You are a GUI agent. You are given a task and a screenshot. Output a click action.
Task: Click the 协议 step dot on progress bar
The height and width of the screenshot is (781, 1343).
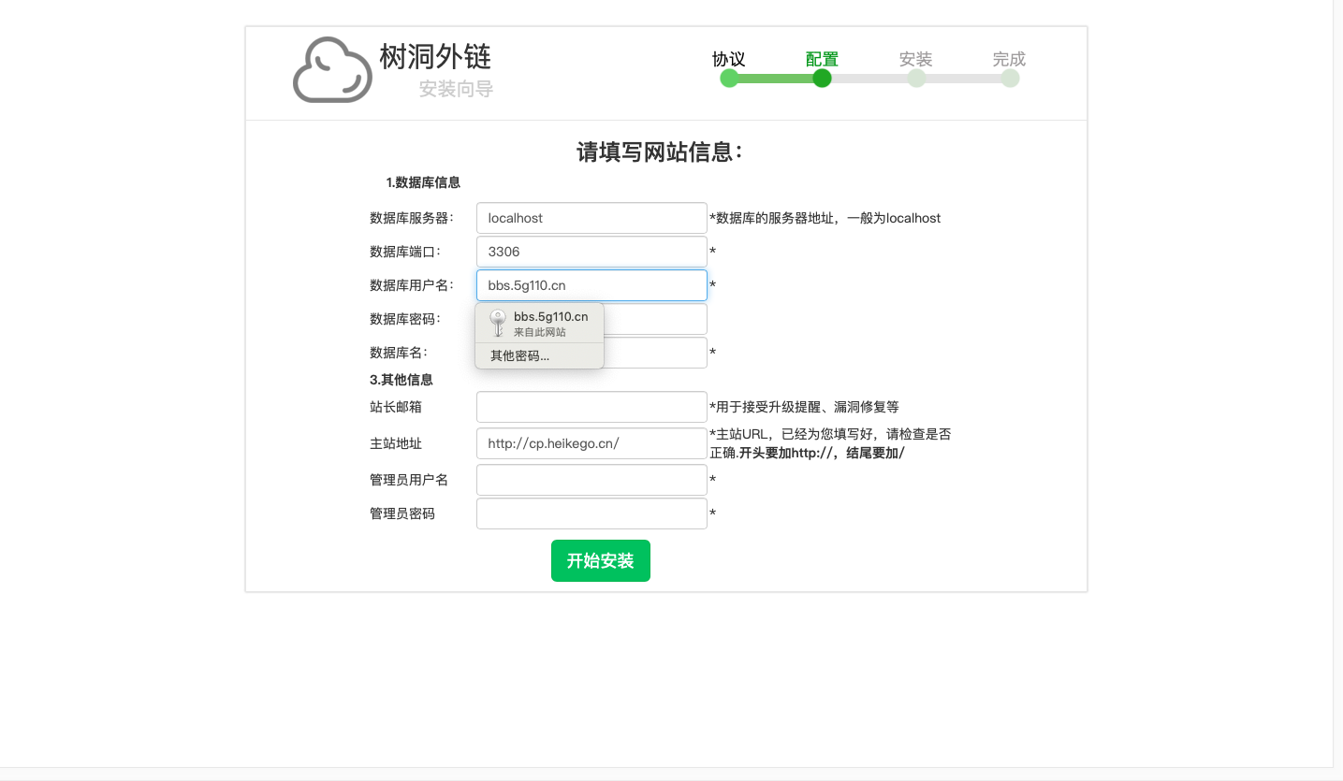point(729,79)
